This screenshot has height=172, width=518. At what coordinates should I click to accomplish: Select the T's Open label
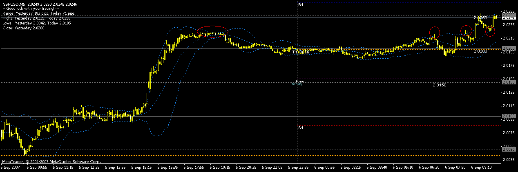(x=300, y=52)
